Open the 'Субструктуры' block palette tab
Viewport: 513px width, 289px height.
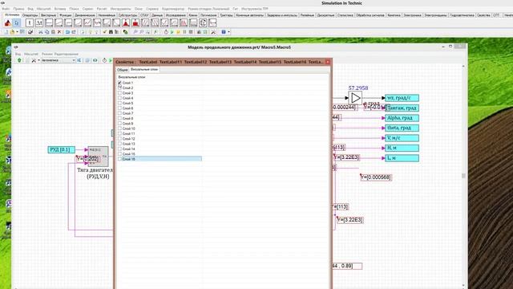pyautogui.click(x=128, y=15)
